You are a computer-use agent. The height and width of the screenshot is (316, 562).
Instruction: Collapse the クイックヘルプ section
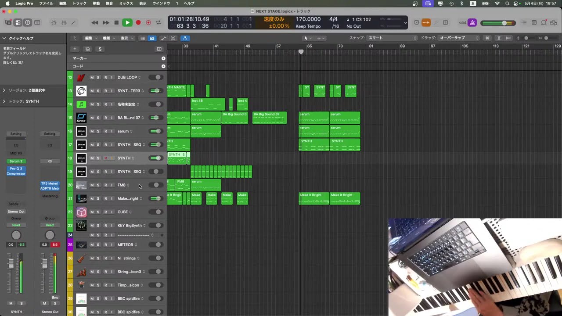pos(4,38)
